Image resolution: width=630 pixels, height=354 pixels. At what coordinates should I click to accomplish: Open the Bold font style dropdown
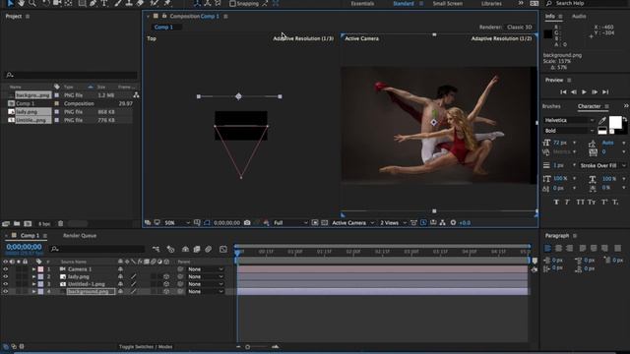569,131
